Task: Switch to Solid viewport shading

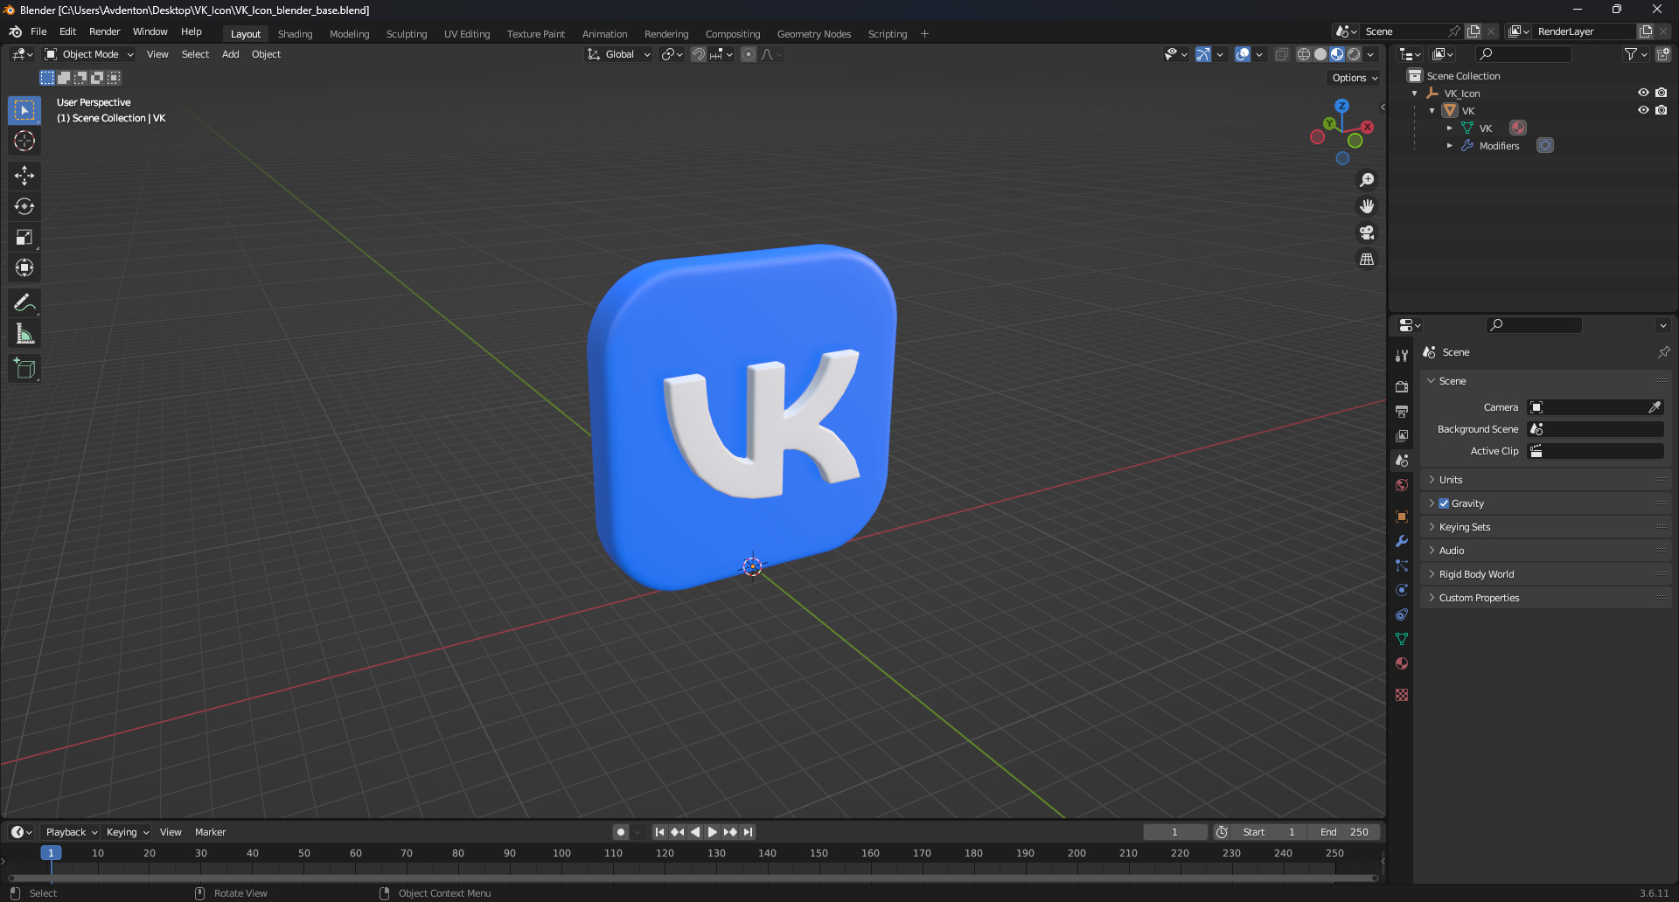Action: (x=1320, y=54)
